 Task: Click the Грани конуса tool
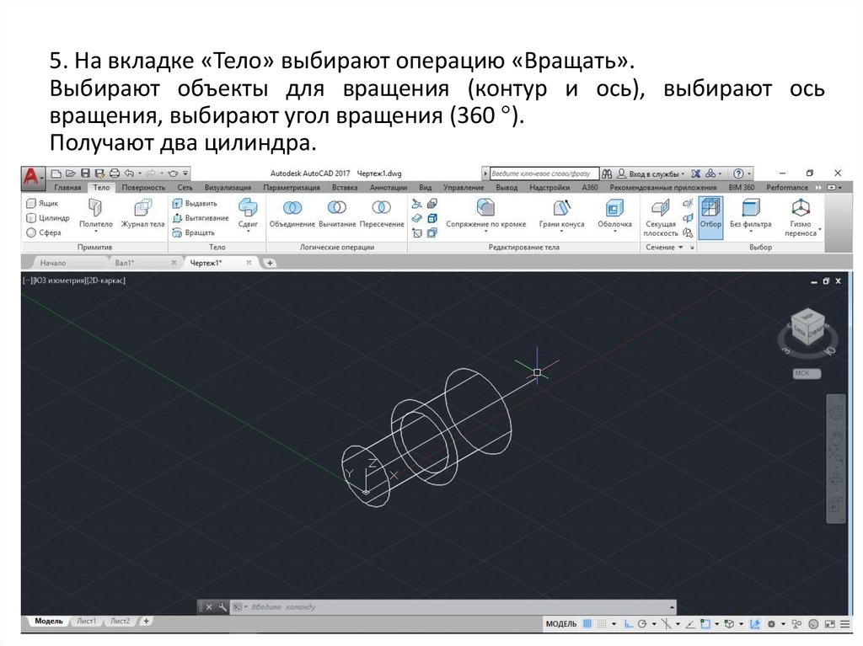click(561, 213)
